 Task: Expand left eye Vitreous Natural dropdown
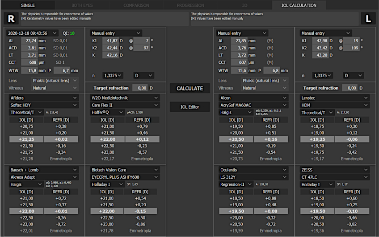(x=265, y=88)
